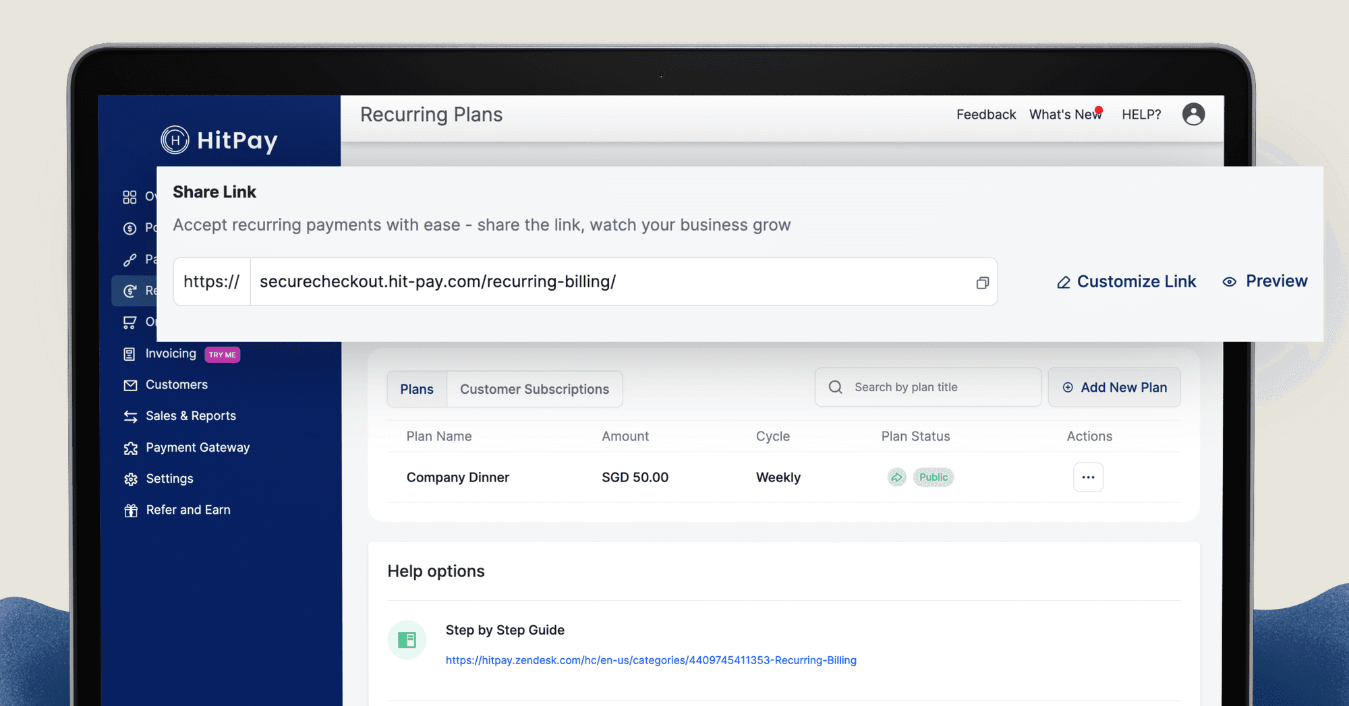Click the Company Dinner plan name
This screenshot has height=706, width=1349.
[x=458, y=477]
